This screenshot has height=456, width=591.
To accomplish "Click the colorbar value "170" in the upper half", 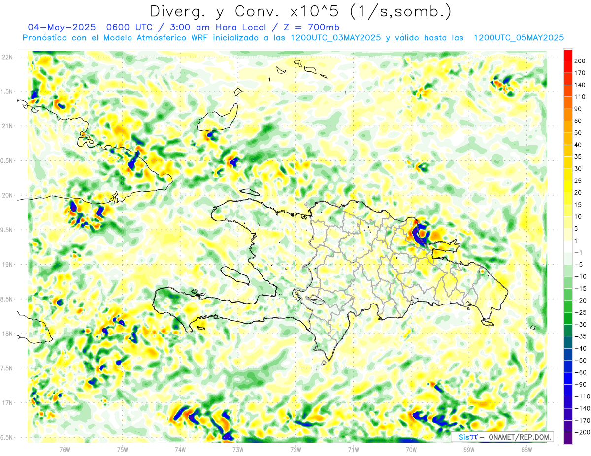I will click(580, 73).
